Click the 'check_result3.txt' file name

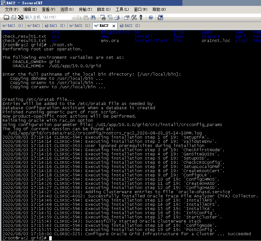pyautogui.click(x=24, y=41)
